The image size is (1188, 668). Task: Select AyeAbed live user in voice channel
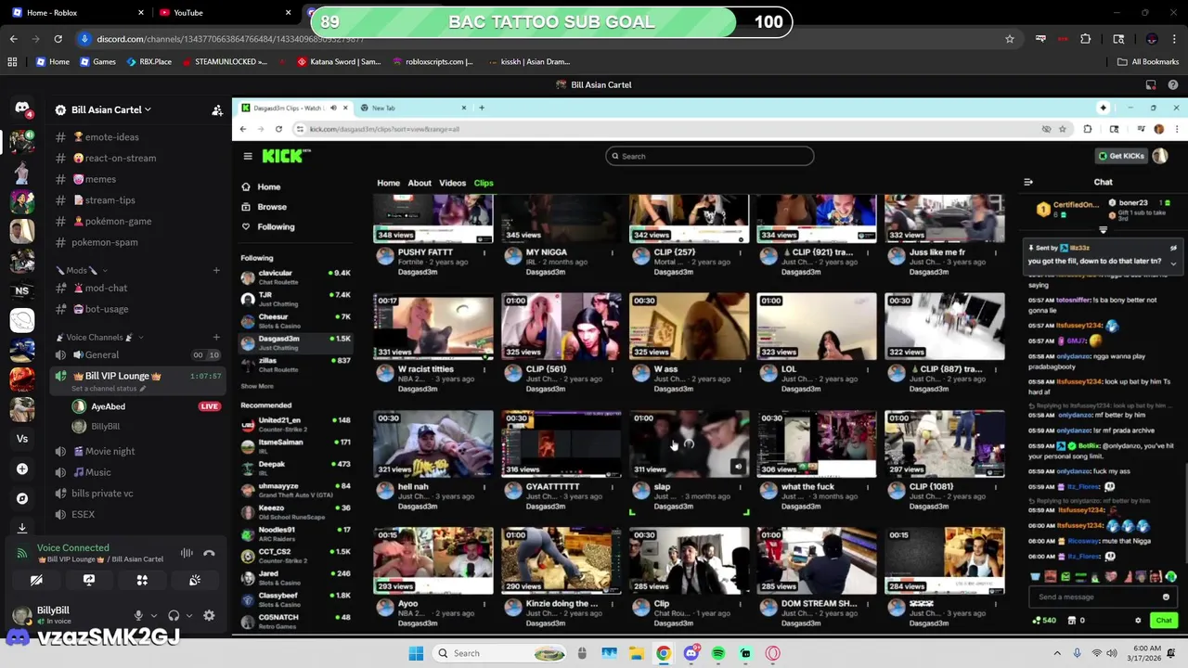pos(147,406)
